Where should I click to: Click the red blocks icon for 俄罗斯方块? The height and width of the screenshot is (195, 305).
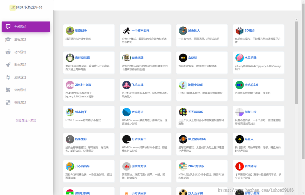point(126,166)
